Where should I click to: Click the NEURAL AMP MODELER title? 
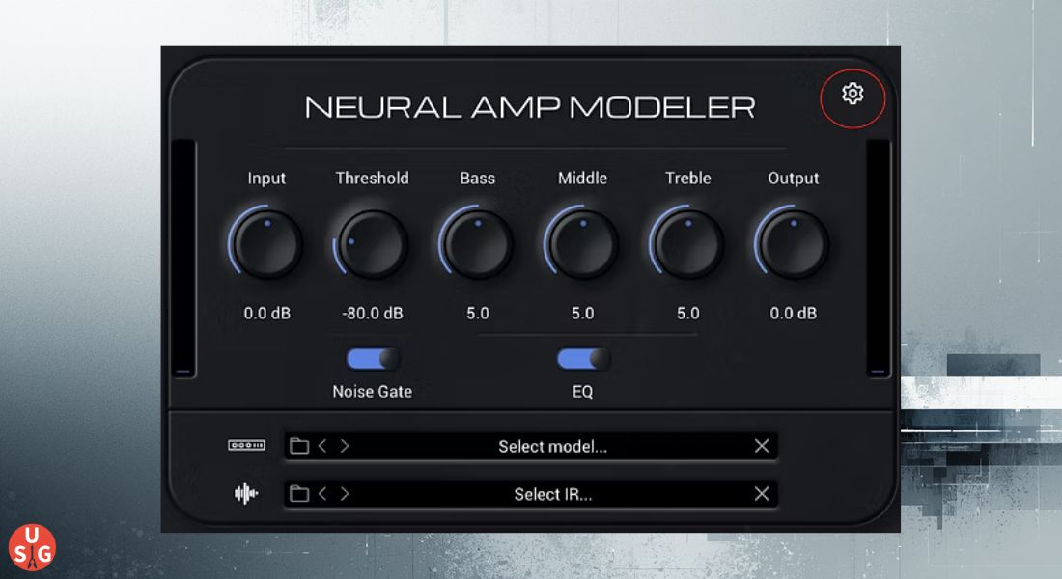(x=530, y=108)
